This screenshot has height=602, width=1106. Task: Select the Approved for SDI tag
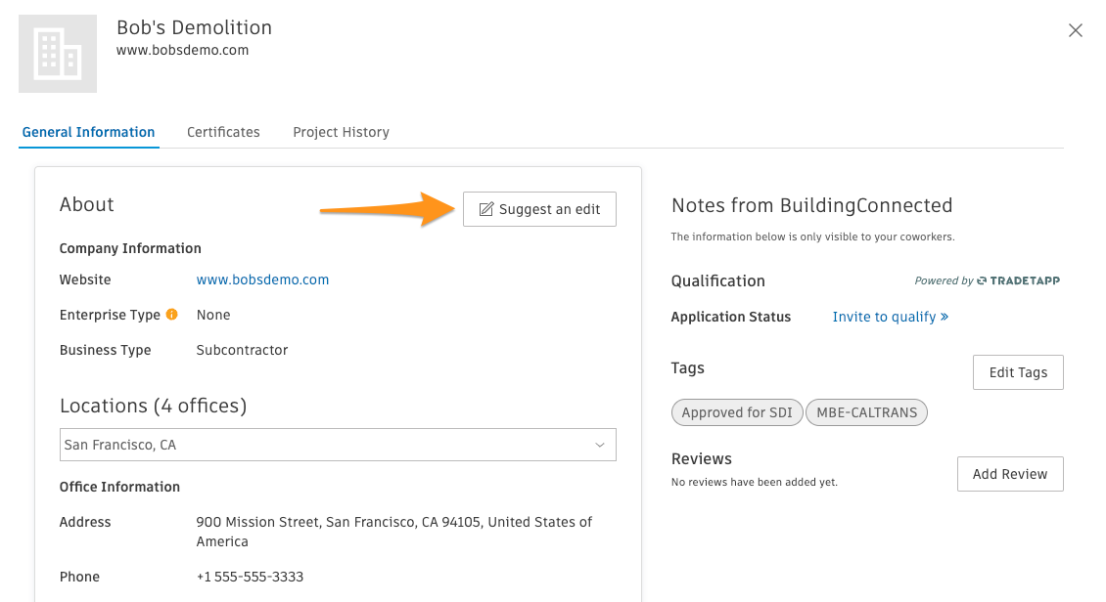pos(737,412)
